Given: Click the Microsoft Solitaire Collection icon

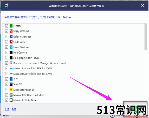Looking at the screenshot, I should [x=11, y=95].
